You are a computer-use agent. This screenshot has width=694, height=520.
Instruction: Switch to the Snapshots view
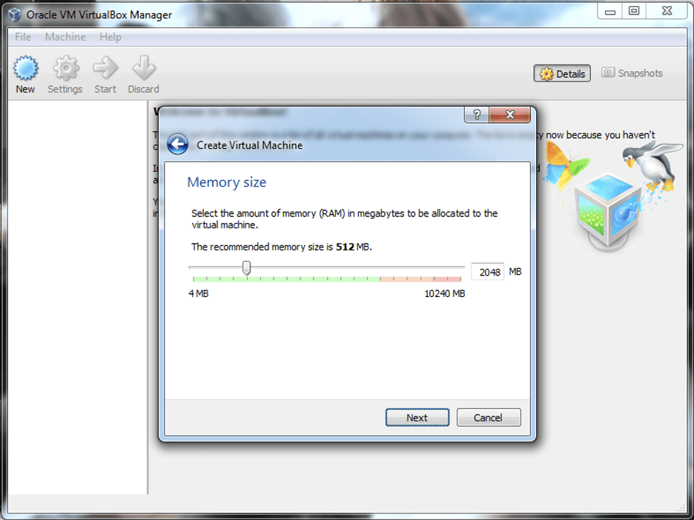tap(632, 73)
